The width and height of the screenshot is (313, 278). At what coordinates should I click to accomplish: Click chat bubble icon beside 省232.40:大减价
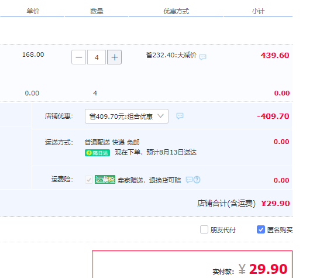202,57
